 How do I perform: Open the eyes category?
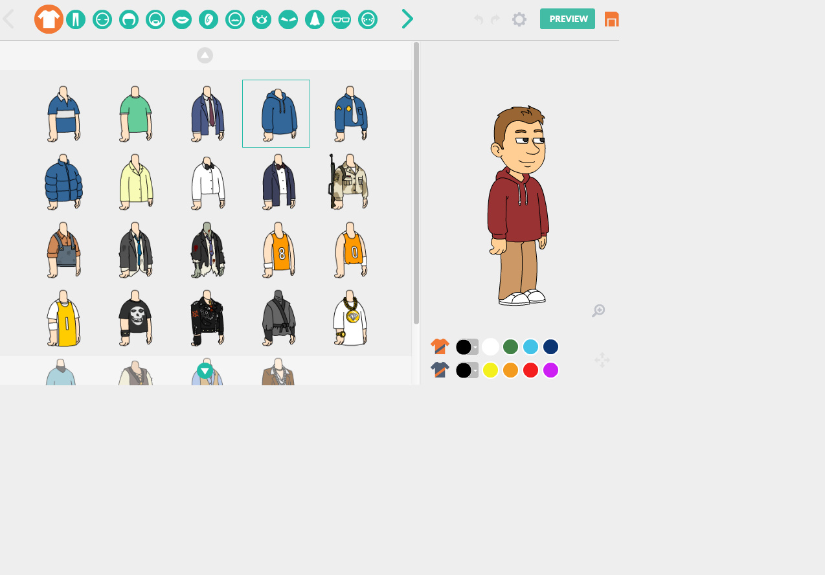pos(262,19)
